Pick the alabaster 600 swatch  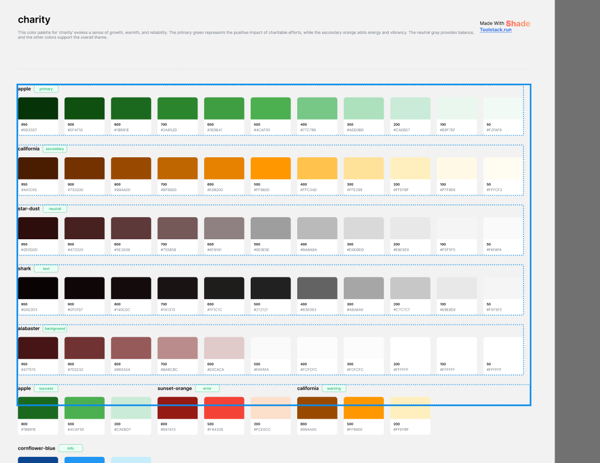click(x=224, y=348)
